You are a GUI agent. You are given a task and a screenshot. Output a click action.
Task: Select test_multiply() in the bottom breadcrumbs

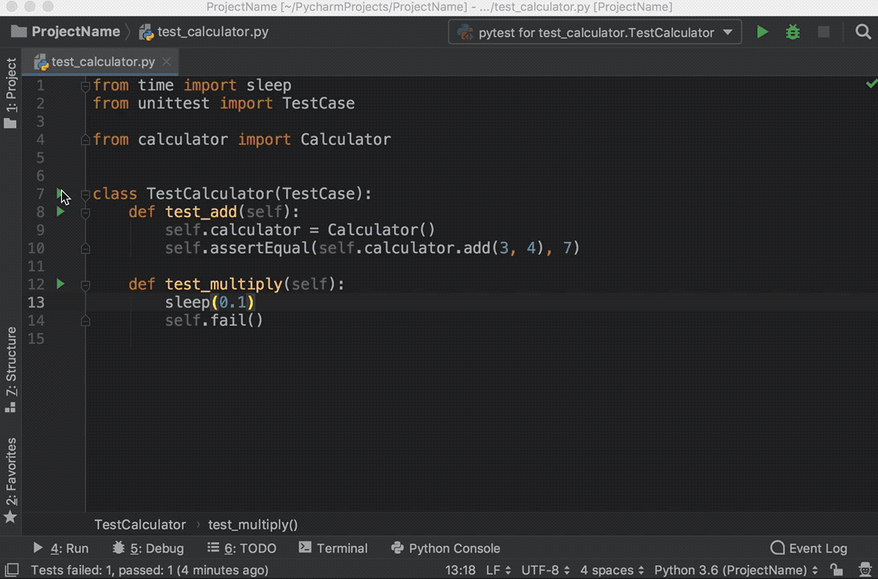[x=252, y=524]
